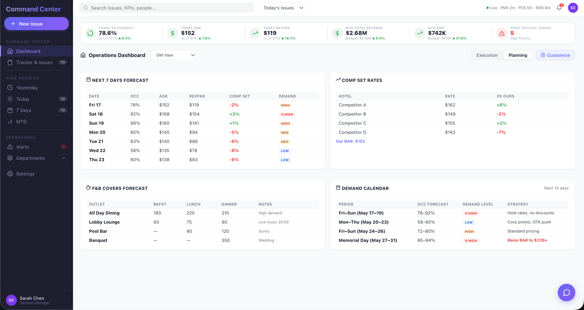The width and height of the screenshot is (584, 310).
Task: Click the MTD total revenue dollar icon
Action: pos(337,33)
